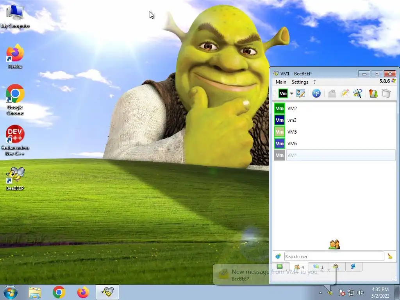400x300 pixels.
Task: Clear search with the broom icon
Action: pos(390,256)
